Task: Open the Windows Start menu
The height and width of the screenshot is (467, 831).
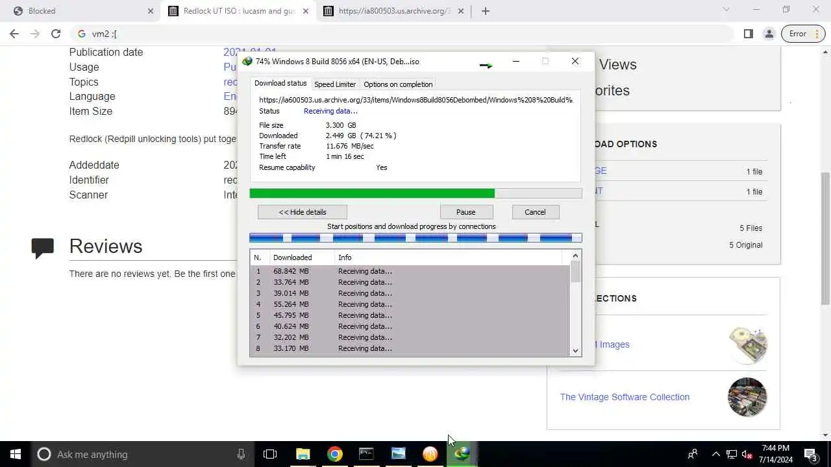Action: tap(16, 454)
